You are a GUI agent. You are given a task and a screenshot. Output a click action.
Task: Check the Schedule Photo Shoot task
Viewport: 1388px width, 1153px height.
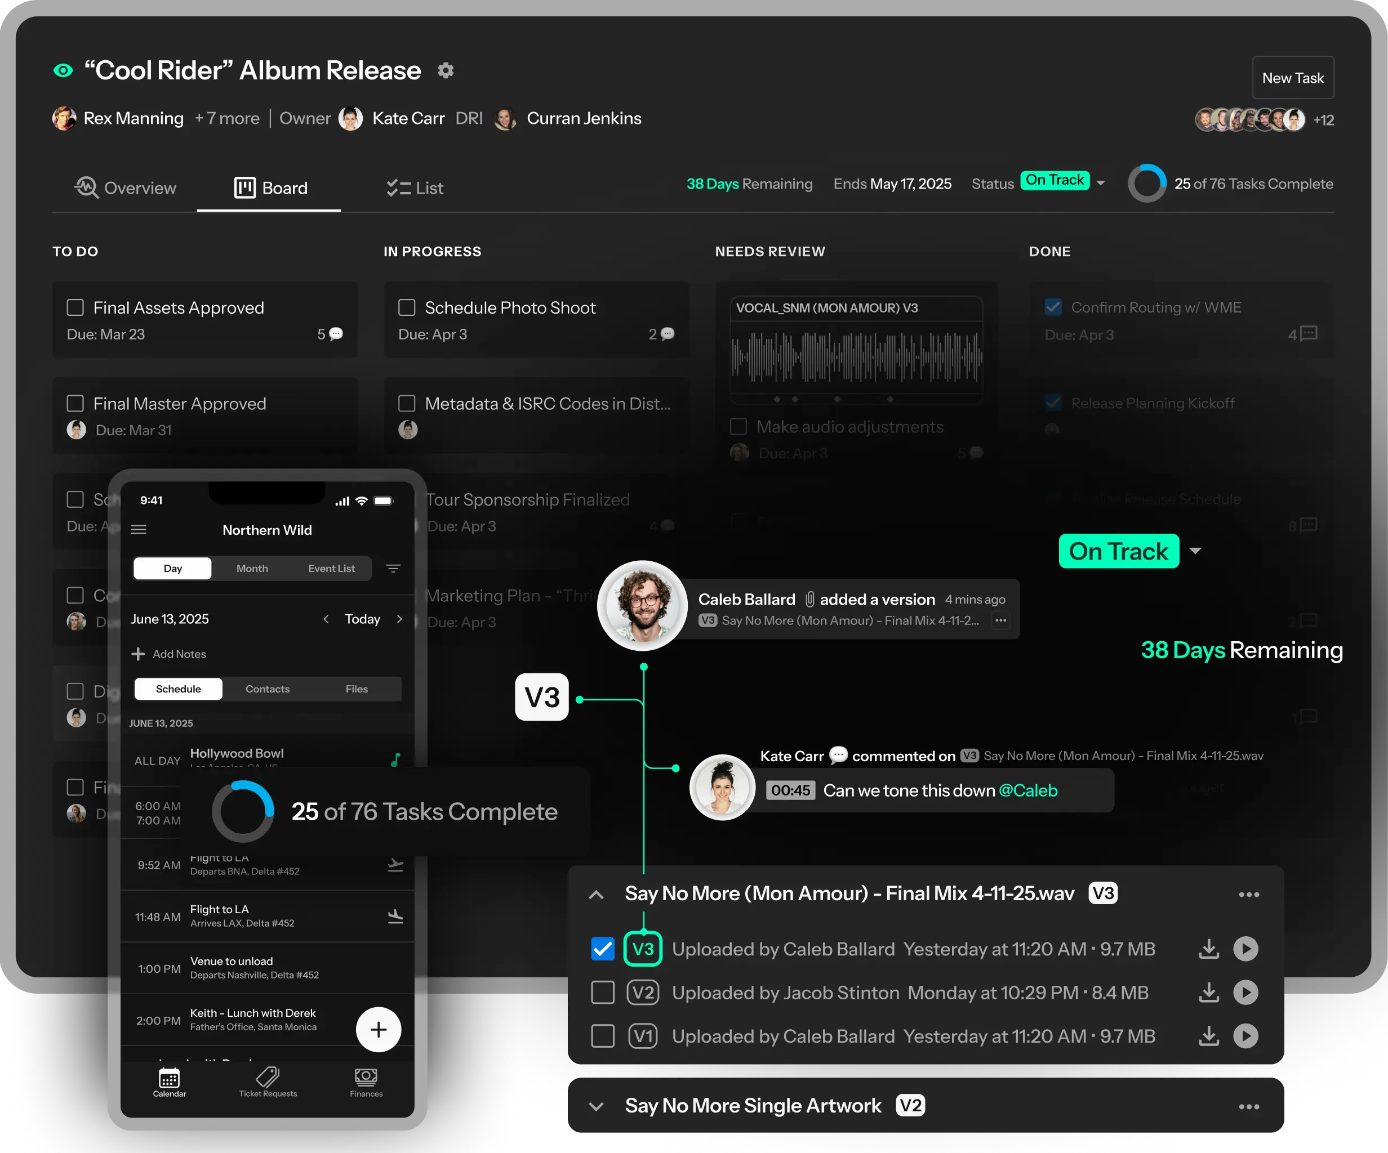click(x=407, y=307)
